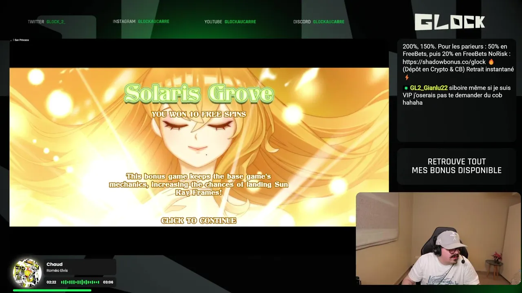522x293 pixels.
Task: Open the Instagram GLOCKAUCARRE handle
Action: [153, 21]
